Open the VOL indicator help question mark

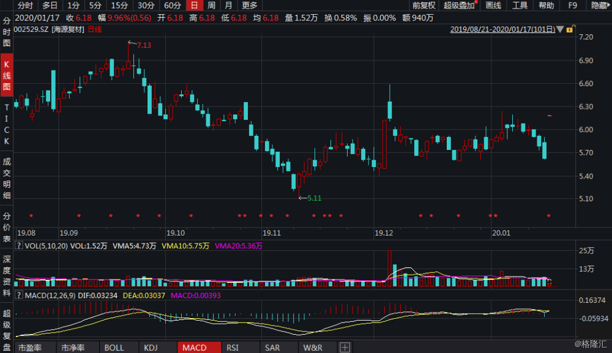(18, 245)
